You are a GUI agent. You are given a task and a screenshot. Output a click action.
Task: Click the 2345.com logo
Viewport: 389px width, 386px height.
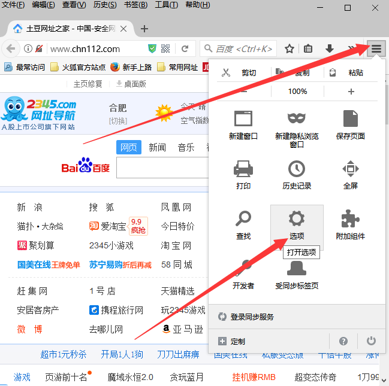(38, 114)
